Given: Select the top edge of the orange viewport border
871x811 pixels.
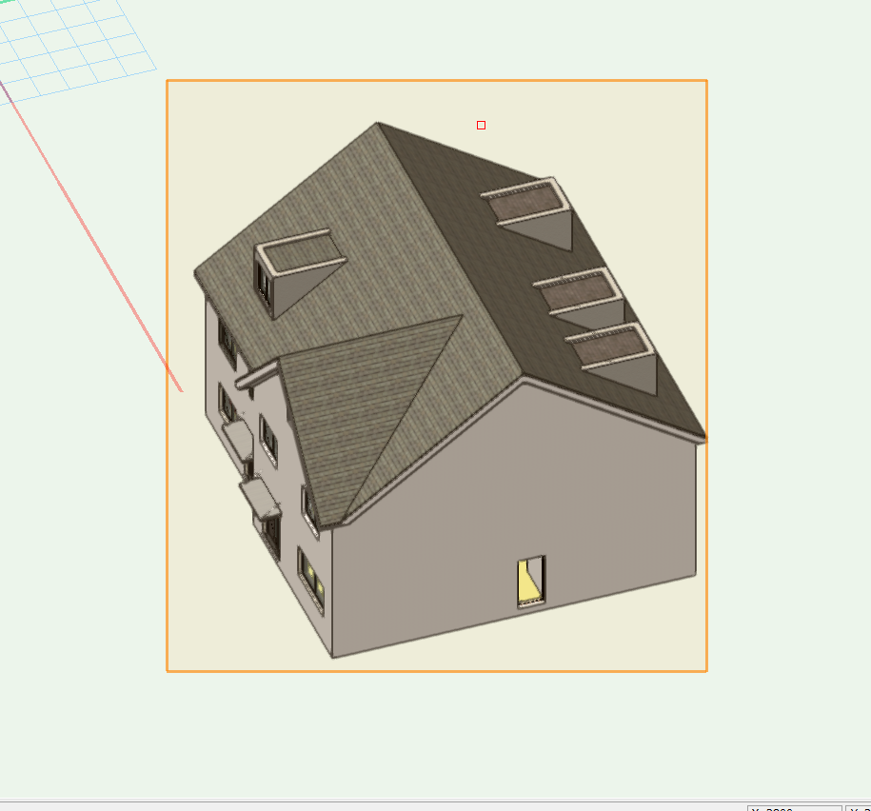Looking at the screenshot, I should click(x=436, y=81).
